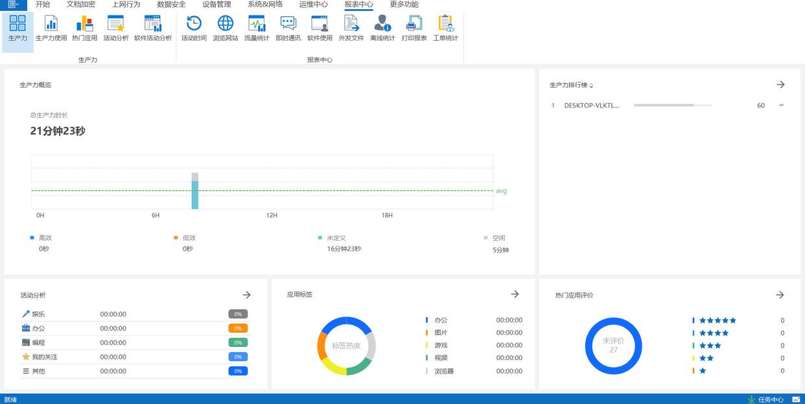Switch to the 数据安全 tab

tap(171, 5)
